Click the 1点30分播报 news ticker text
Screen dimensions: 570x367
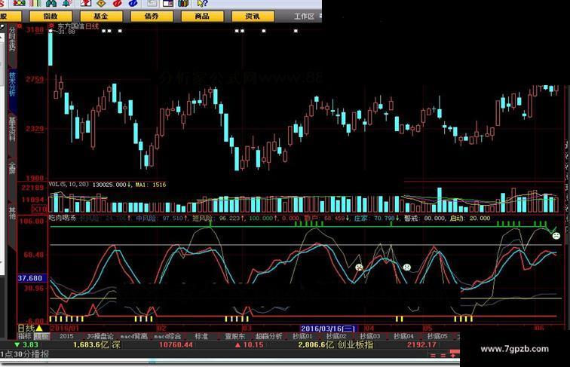(24, 354)
